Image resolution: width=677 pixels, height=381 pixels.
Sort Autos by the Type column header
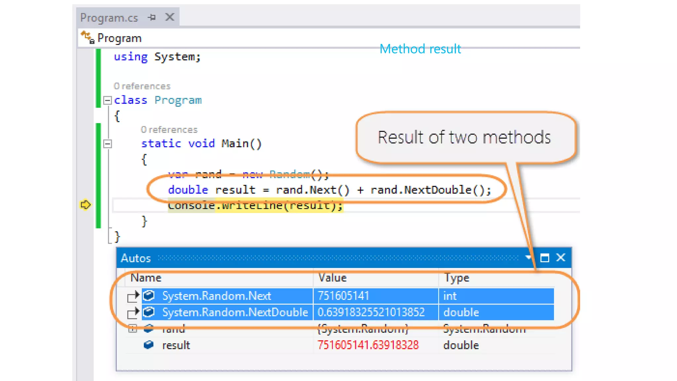(496, 278)
